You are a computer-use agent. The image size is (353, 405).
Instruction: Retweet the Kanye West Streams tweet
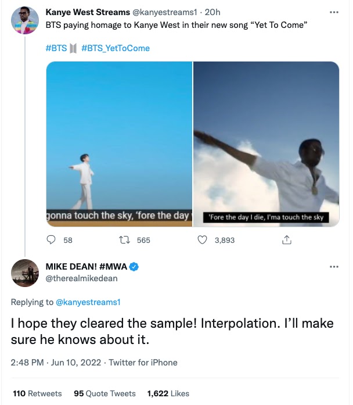tap(124, 240)
